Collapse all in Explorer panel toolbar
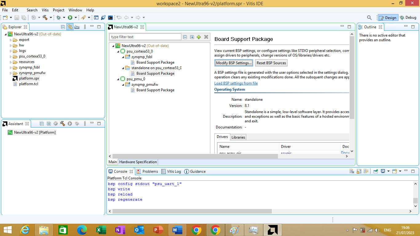420x236 pixels. coord(63,27)
